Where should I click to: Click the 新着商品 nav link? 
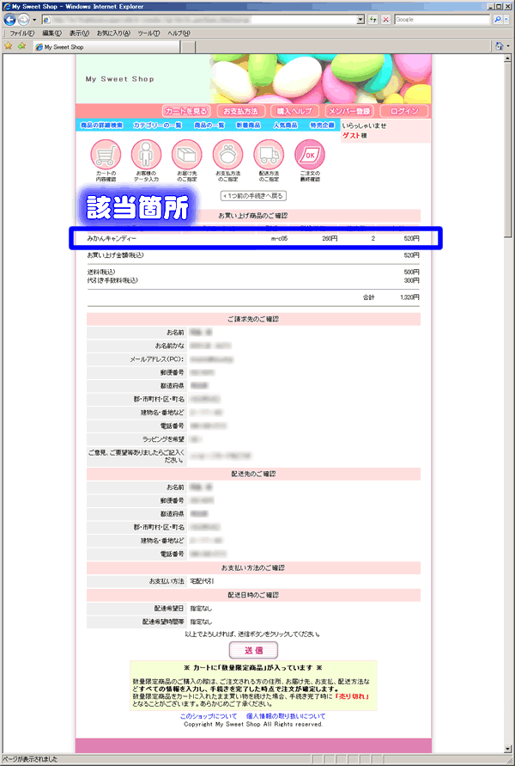tap(249, 125)
